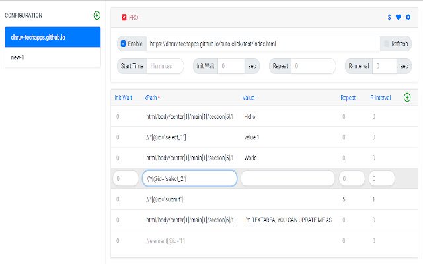The height and width of the screenshot is (264, 423).
Task: Click the I'm TEXTAREA value cell
Action: (288, 220)
